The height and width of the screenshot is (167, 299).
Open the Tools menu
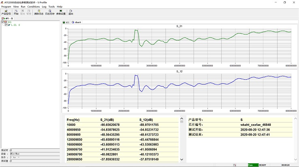(51, 6)
